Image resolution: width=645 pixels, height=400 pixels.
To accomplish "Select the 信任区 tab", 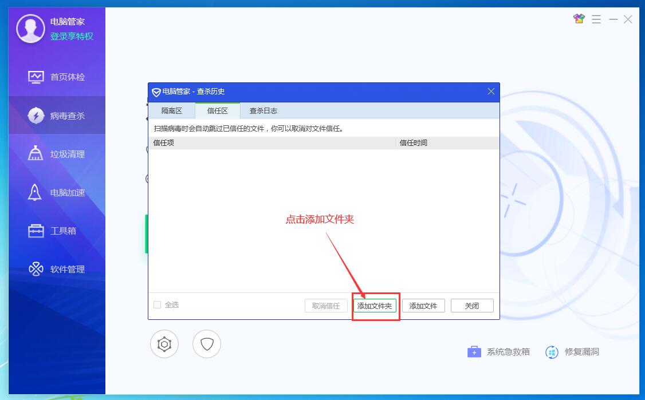I will pos(218,110).
